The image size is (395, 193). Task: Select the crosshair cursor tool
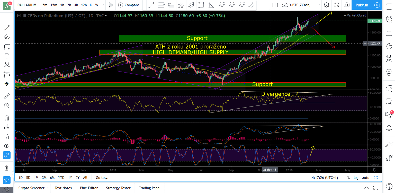coord(7,19)
